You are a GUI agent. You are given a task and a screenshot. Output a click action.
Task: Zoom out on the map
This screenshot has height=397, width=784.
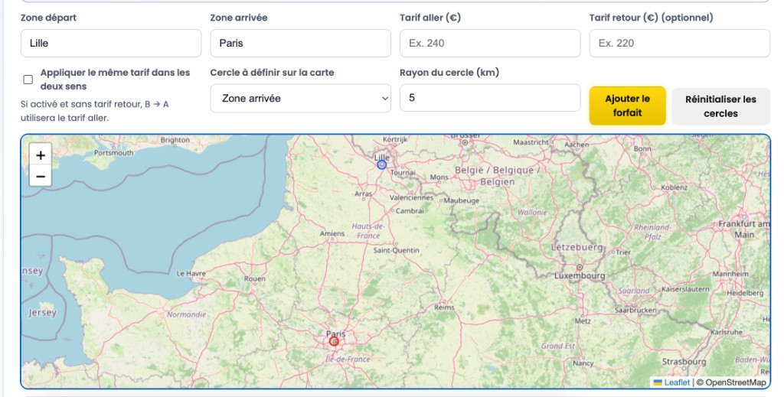tap(41, 176)
